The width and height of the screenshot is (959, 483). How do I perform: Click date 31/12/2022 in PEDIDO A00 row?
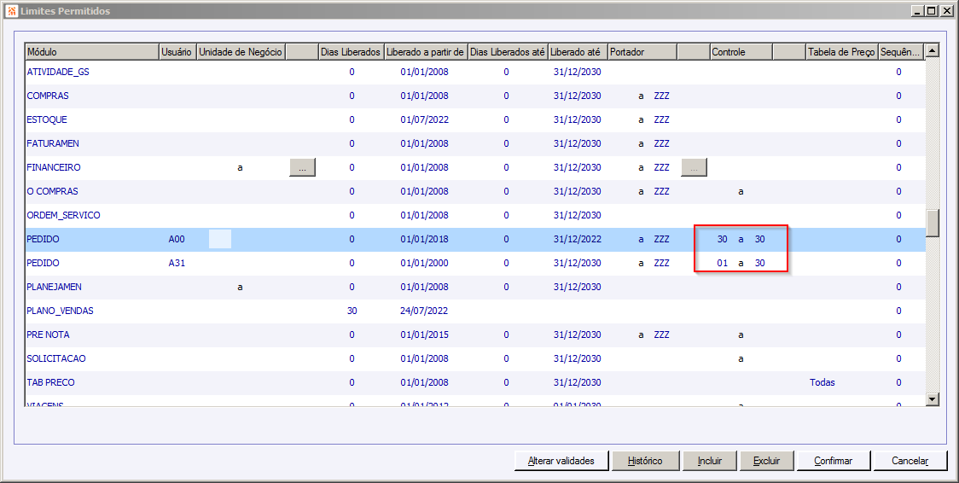(578, 239)
